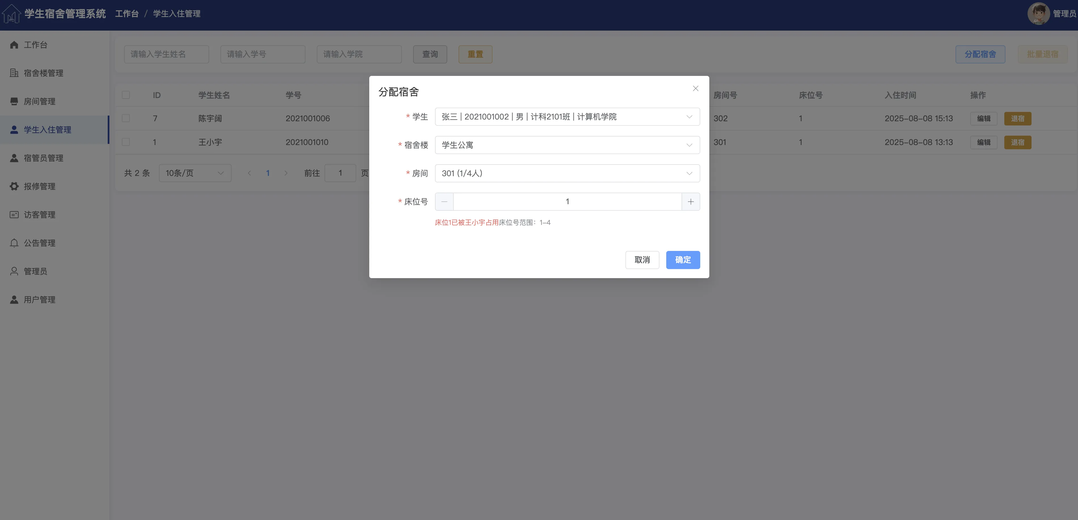Click the building icon for 宿舍楼管理
1078x520 pixels.
point(14,73)
